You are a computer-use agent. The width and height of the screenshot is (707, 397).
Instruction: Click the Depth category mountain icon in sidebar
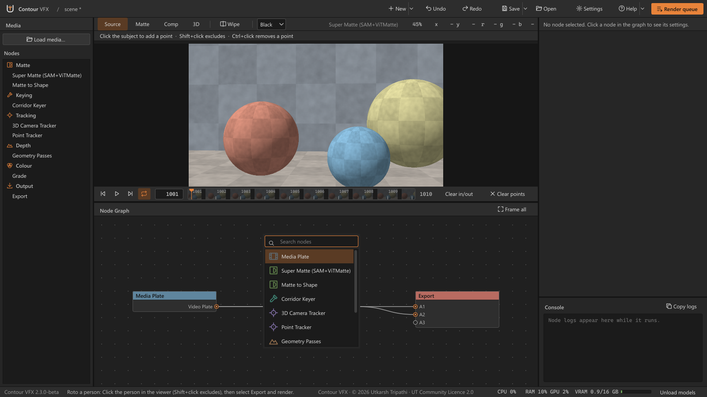[x=10, y=146]
